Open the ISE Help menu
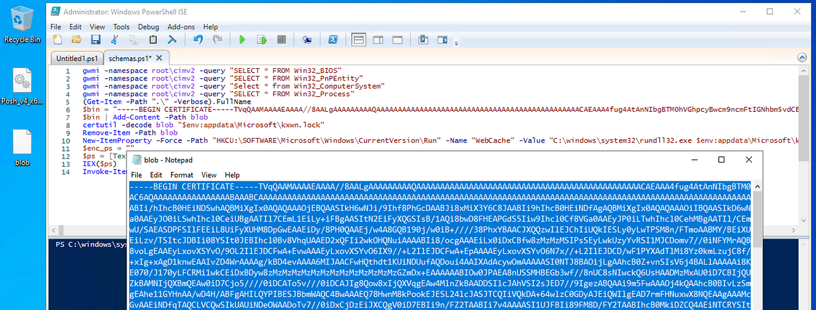 click(210, 27)
